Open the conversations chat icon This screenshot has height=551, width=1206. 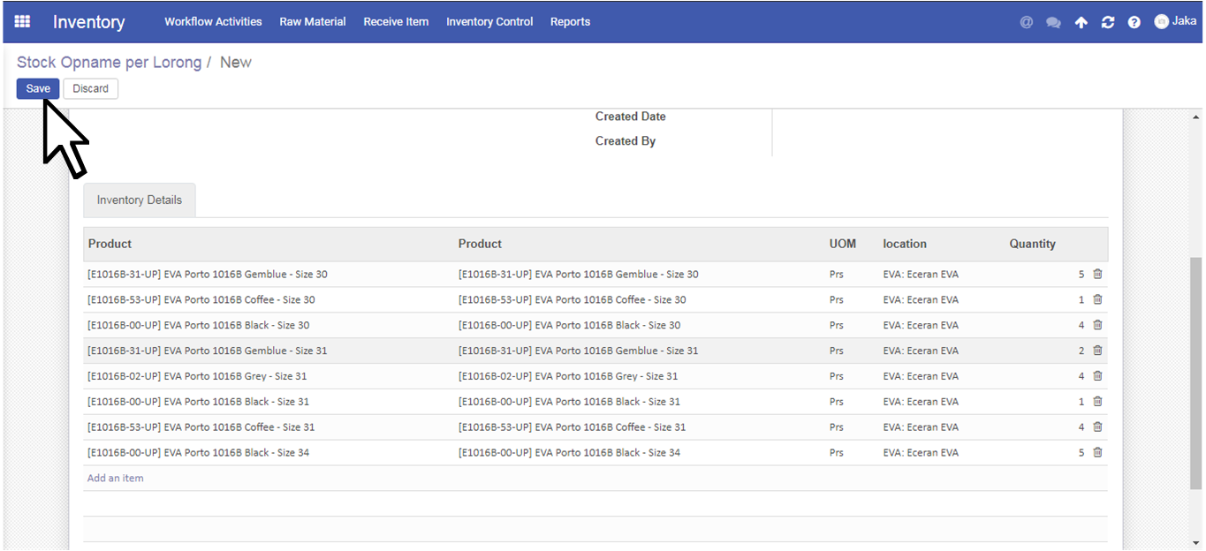click(x=1053, y=23)
